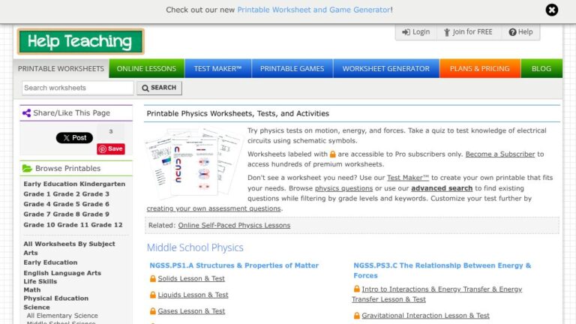This screenshot has height=324, width=576.
Task: Open the Test Maker tab
Action: tap(217, 69)
